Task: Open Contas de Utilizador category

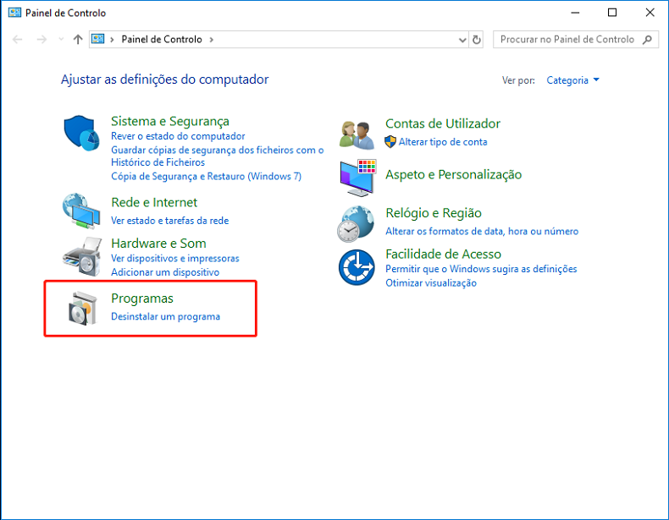Action: (x=442, y=123)
